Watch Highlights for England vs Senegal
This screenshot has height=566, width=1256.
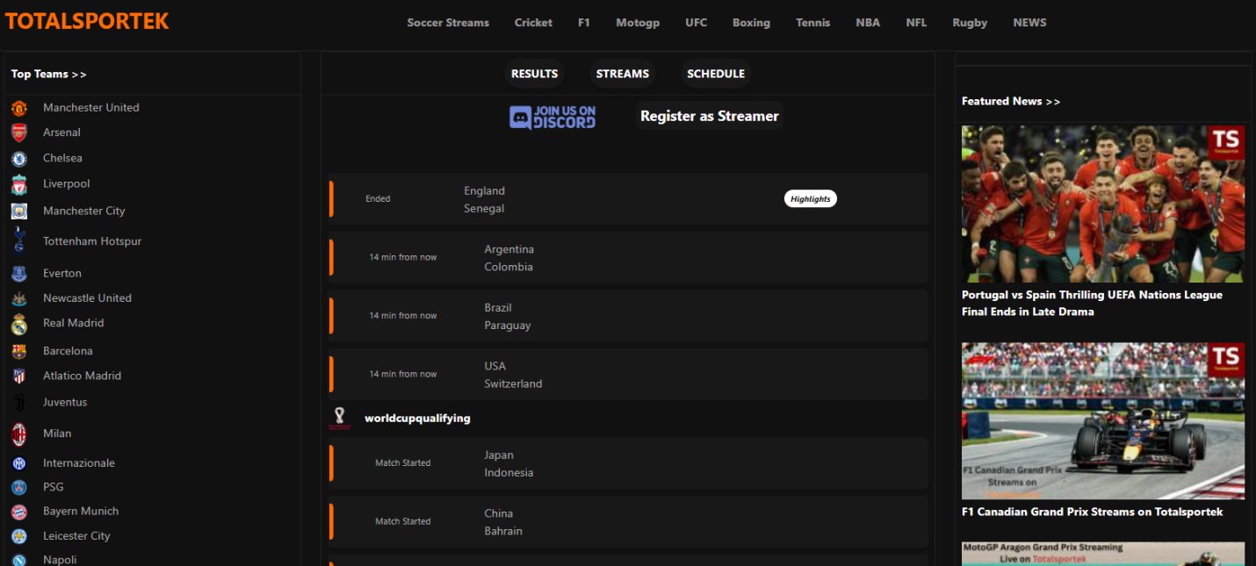coord(810,199)
